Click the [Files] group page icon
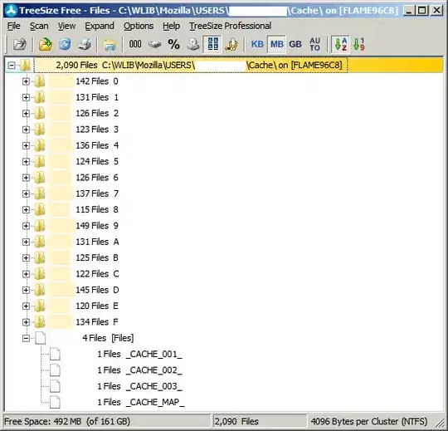The width and height of the screenshot is (448, 431). 41,338
